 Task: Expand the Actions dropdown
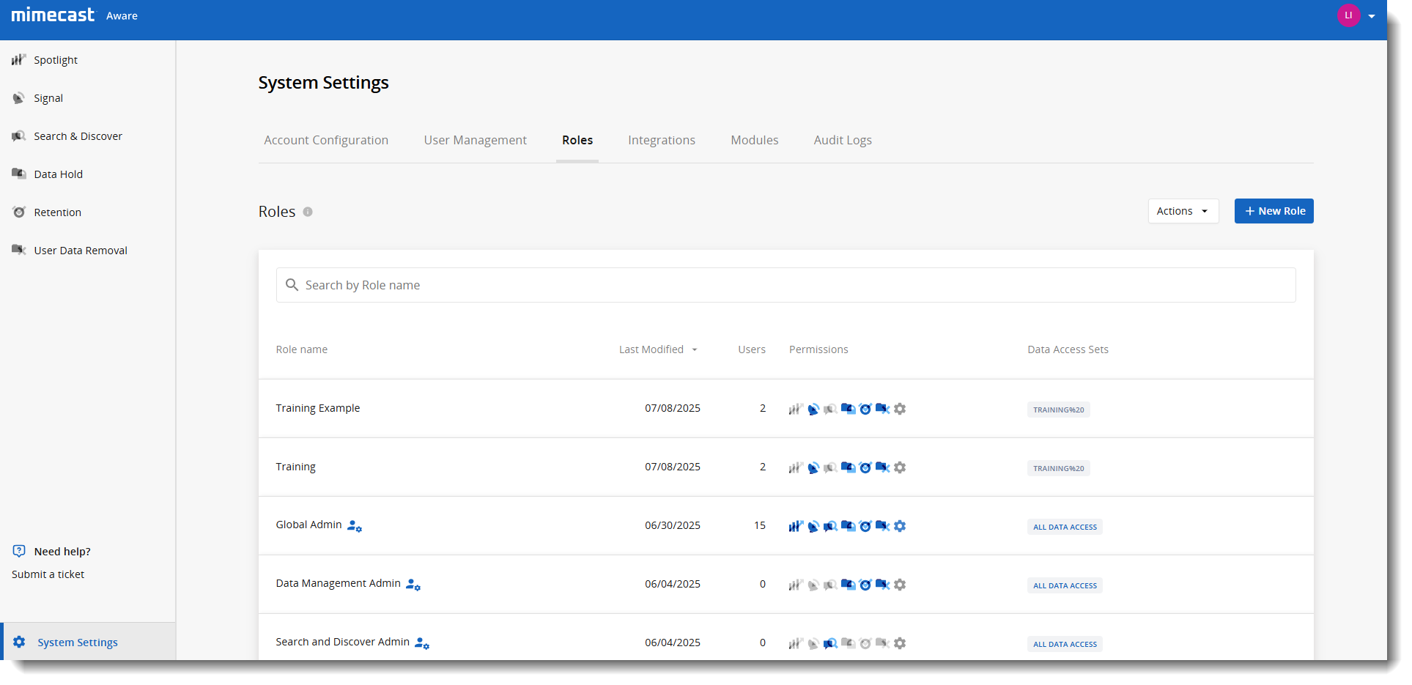pyautogui.click(x=1182, y=211)
